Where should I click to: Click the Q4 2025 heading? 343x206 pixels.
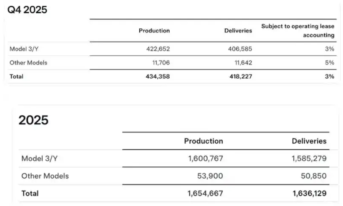(27, 10)
